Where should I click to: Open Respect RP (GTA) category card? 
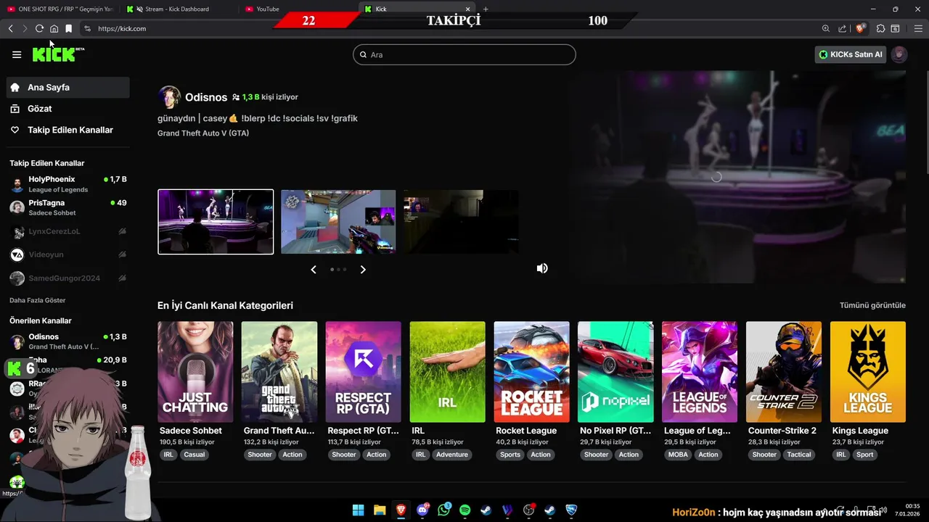pyautogui.click(x=364, y=372)
